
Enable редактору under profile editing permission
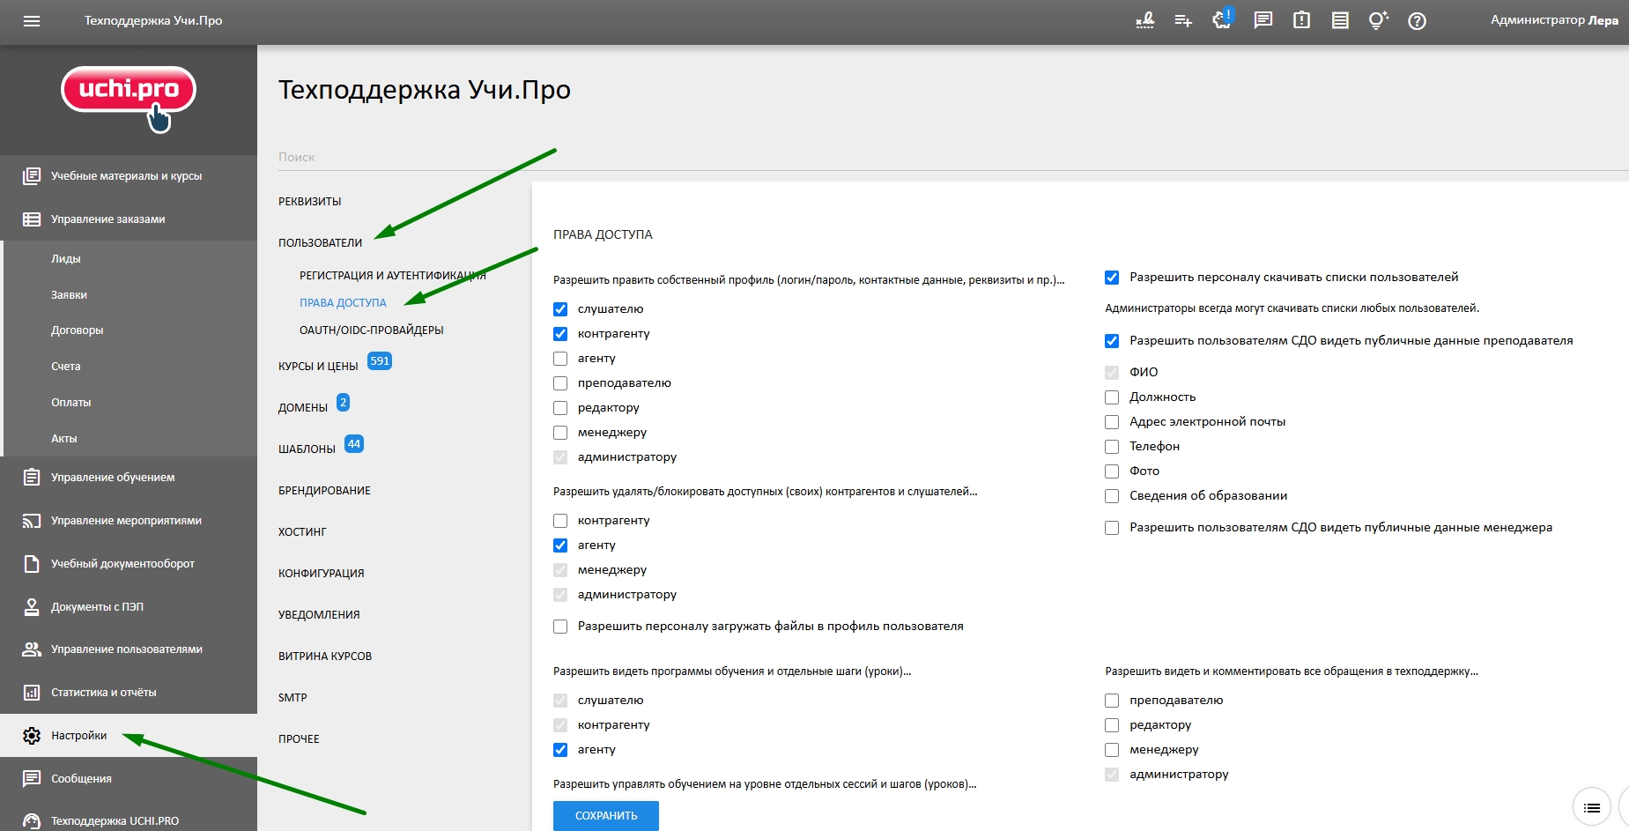560,408
